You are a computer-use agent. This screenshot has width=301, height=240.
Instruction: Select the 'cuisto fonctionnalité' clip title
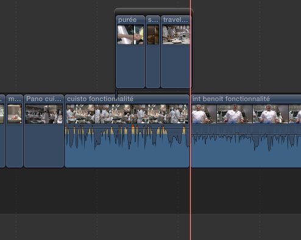click(x=100, y=99)
